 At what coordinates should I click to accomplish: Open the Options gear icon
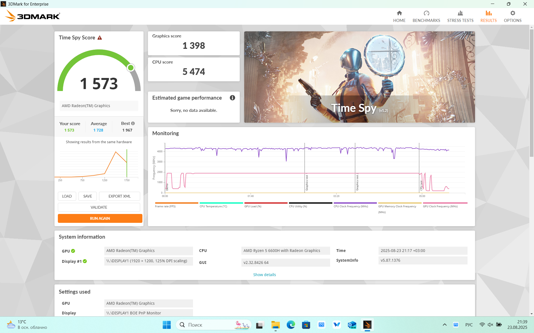tap(512, 13)
